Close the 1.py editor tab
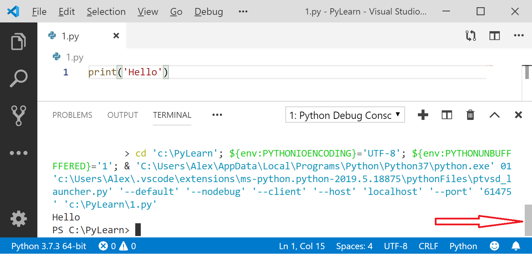Viewport: 532px width, 254px height. 116,36
